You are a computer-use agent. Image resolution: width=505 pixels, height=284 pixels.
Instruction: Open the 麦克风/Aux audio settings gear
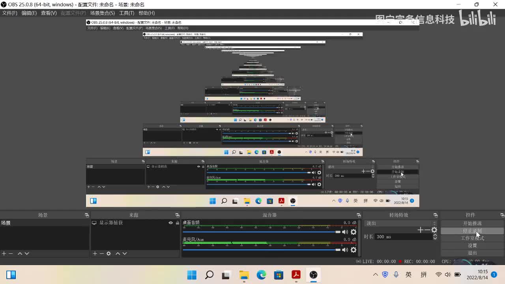click(x=353, y=250)
